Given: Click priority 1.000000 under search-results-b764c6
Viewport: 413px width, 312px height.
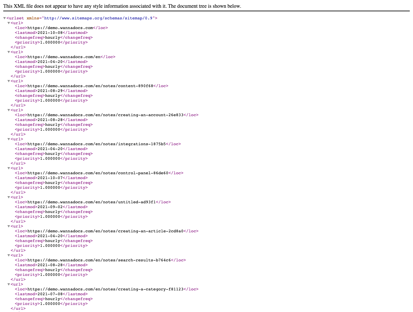Looking at the screenshot, I should 50,275.
